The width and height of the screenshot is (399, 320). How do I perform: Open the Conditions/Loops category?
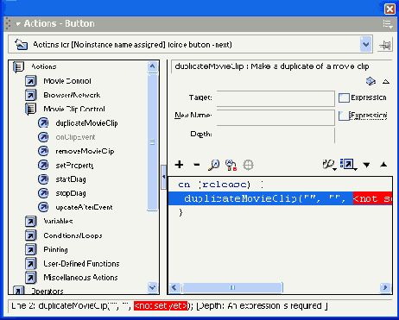click(x=73, y=235)
